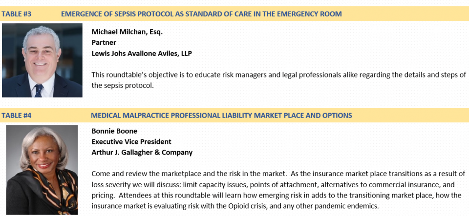Click the name Bonnie Boone
Image resolution: width=469 pixels, height=216 pixels.
114,131
